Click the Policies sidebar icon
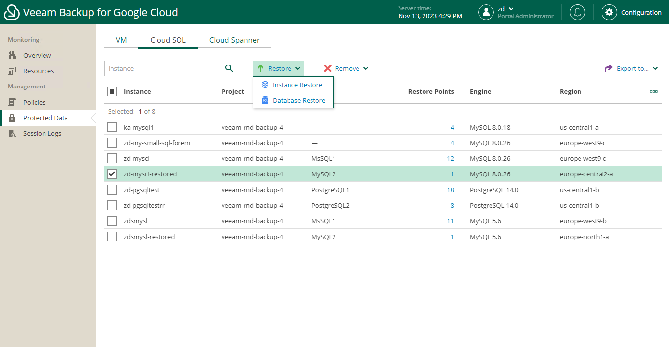669x347 pixels. click(12, 102)
